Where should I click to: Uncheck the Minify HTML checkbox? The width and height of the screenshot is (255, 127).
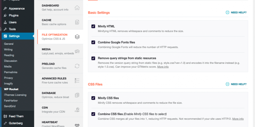point(93,26)
